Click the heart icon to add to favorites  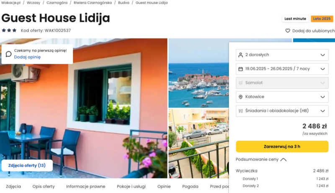[288, 31]
